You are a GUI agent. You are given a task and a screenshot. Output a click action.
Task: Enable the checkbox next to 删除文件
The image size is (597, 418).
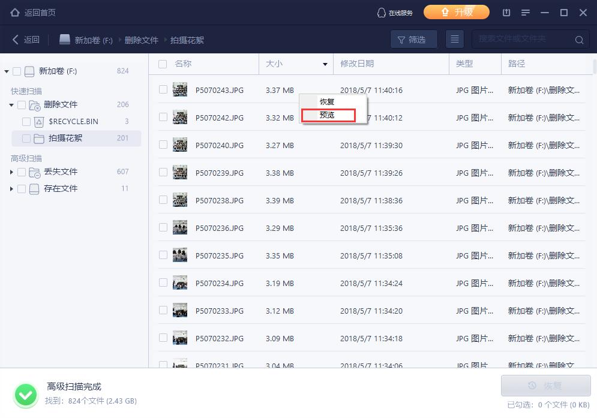click(x=22, y=104)
